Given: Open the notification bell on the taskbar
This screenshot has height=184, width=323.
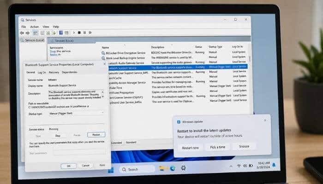Looking at the screenshot, I should (x=274, y=165).
